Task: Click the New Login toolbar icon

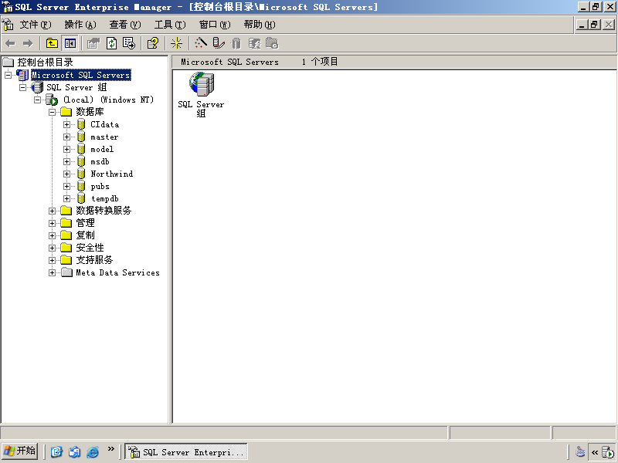Action: (255, 43)
